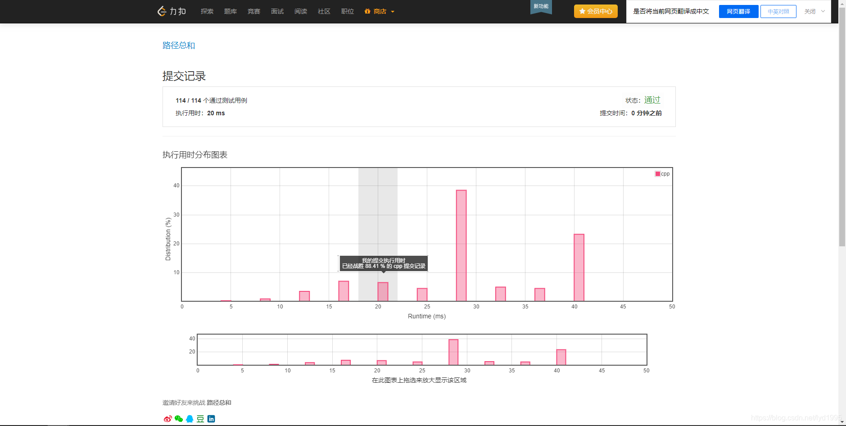Click the Runtime (ms) axis label
The width and height of the screenshot is (846, 426).
click(427, 316)
